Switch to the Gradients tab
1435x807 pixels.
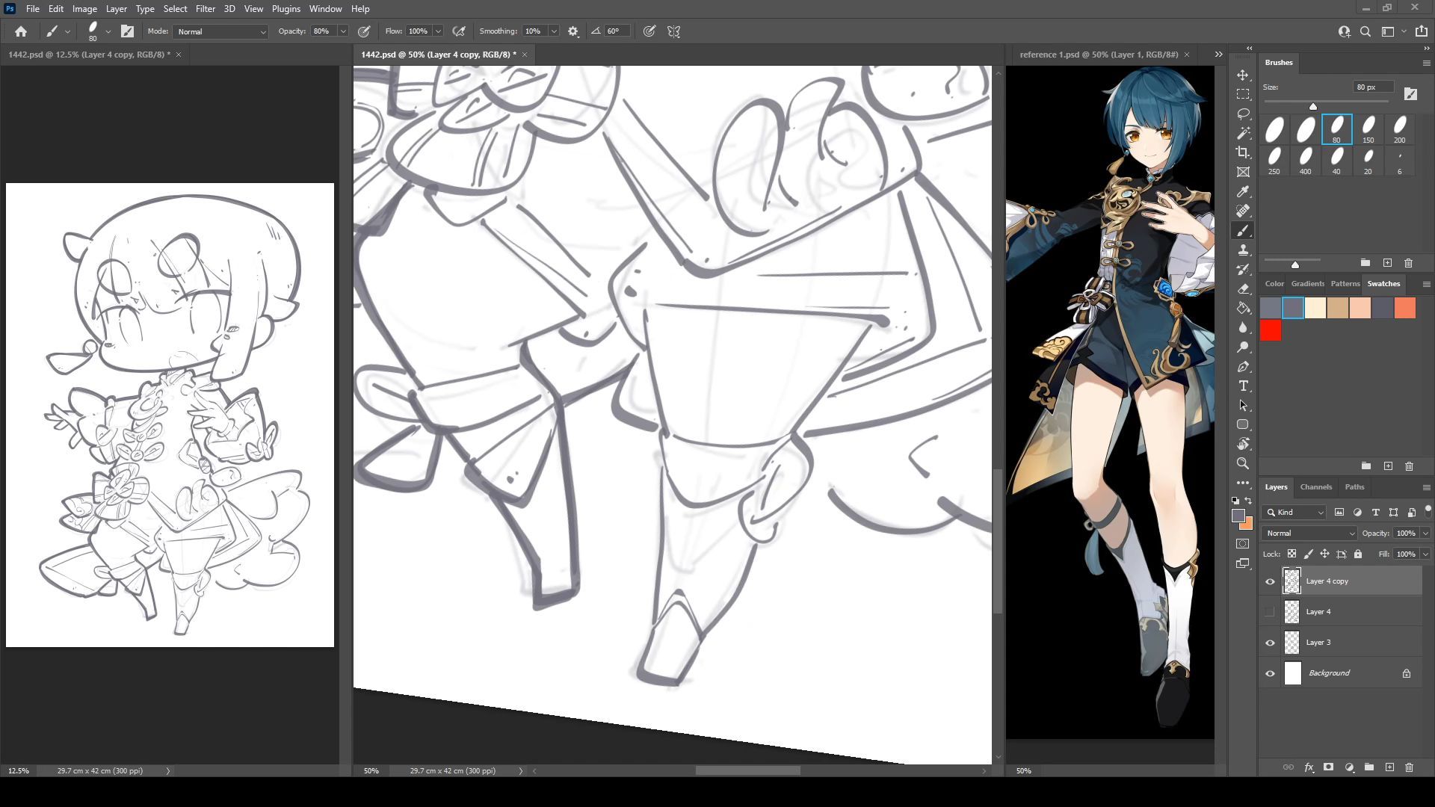click(1307, 284)
